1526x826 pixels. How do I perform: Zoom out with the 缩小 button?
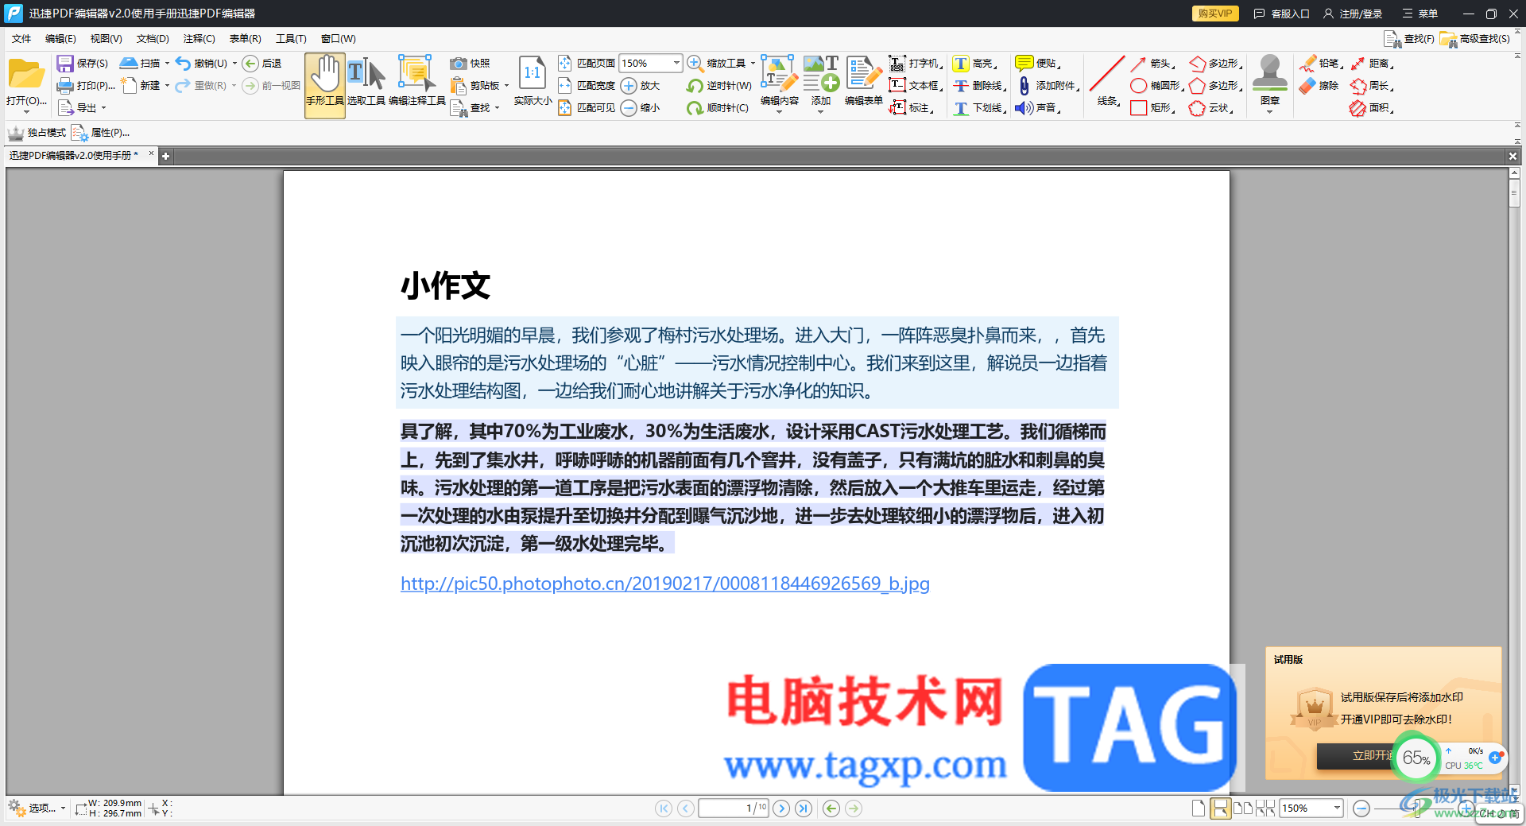click(641, 108)
